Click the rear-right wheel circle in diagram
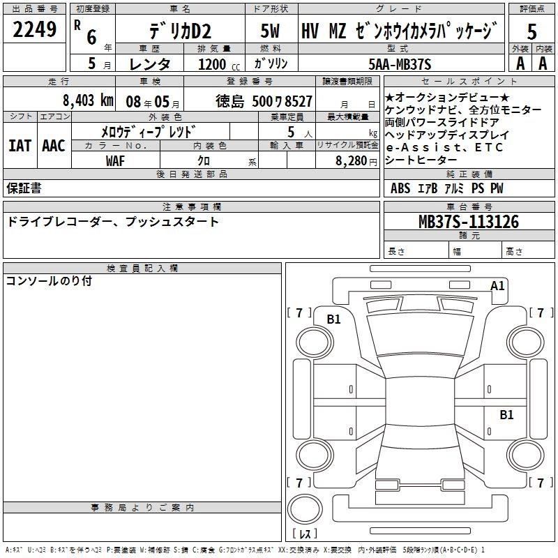The image size is (558, 558). point(525,455)
